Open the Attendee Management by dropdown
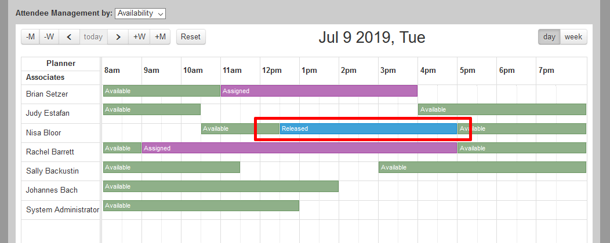The image size is (610, 243). pos(140,13)
